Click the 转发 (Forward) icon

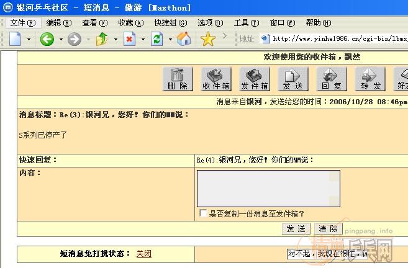tap(369, 79)
